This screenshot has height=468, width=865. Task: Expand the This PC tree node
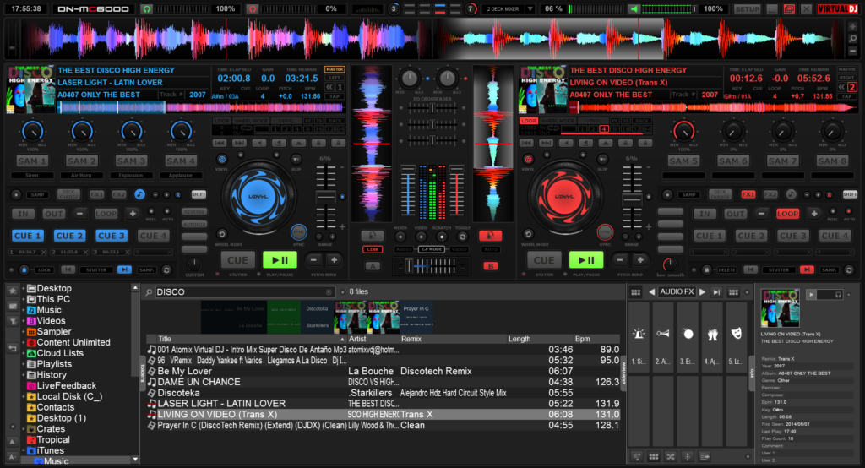pyautogui.click(x=23, y=299)
